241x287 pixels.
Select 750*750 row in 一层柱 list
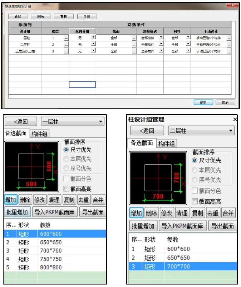[x=55, y=259]
